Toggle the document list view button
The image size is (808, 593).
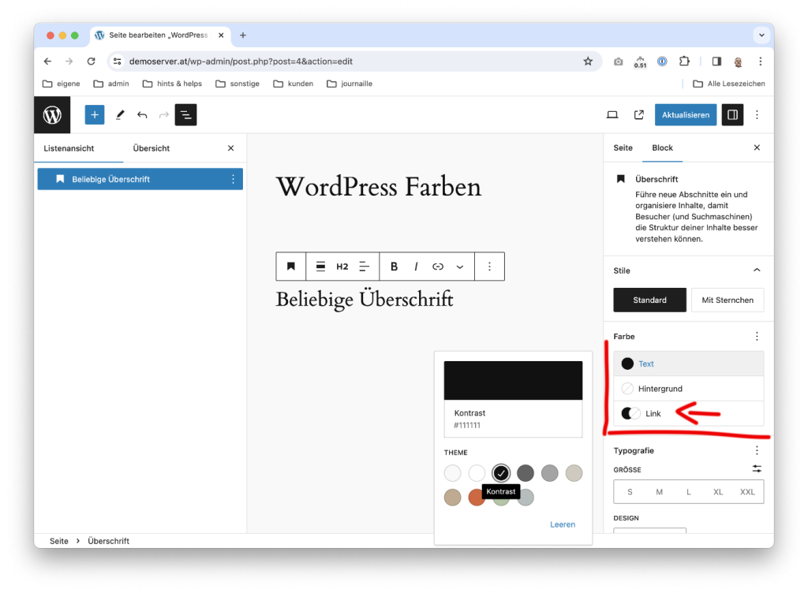click(186, 115)
